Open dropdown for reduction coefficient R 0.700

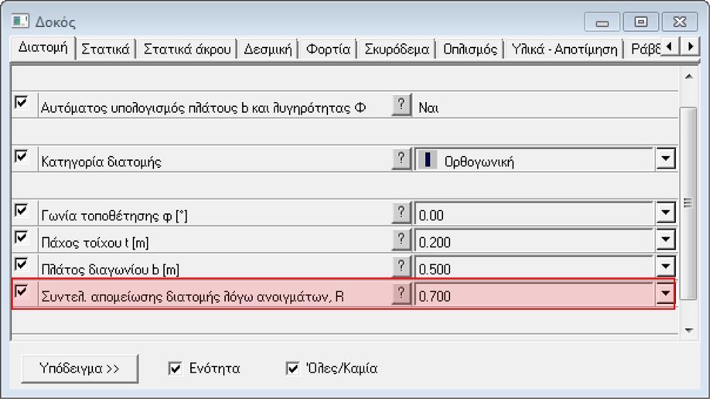[x=665, y=295]
